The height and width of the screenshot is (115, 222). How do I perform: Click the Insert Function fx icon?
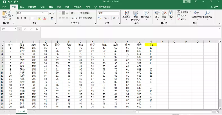[x=37, y=29]
